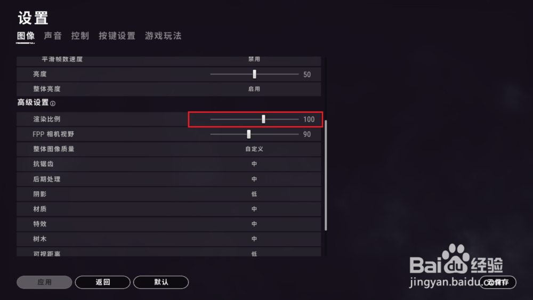Change the 抗锯齿 quality value
Image resolution: width=533 pixels, height=300 pixels.
[254, 164]
